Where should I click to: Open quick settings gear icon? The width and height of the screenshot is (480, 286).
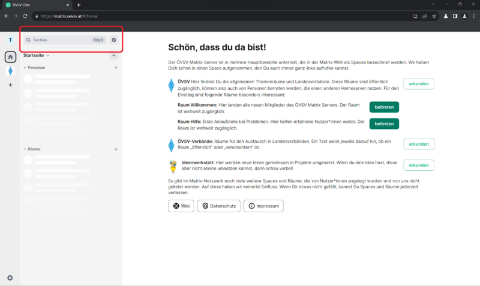point(10,278)
